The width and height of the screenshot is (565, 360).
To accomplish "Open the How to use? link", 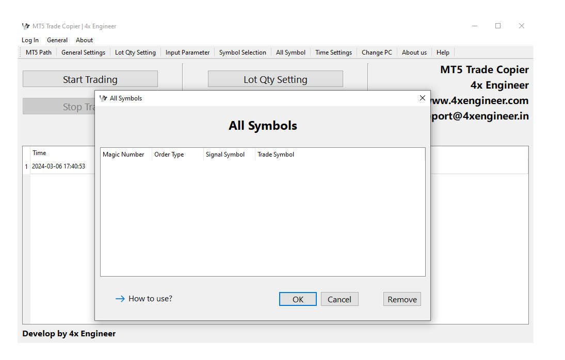I will pos(150,299).
